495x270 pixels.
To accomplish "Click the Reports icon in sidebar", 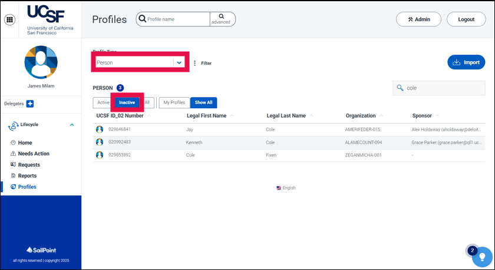I will (13, 175).
